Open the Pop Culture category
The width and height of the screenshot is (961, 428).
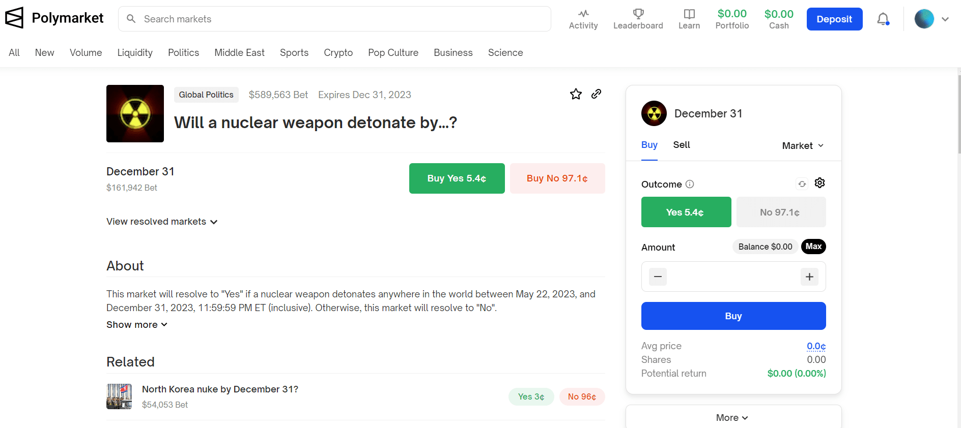pos(393,52)
